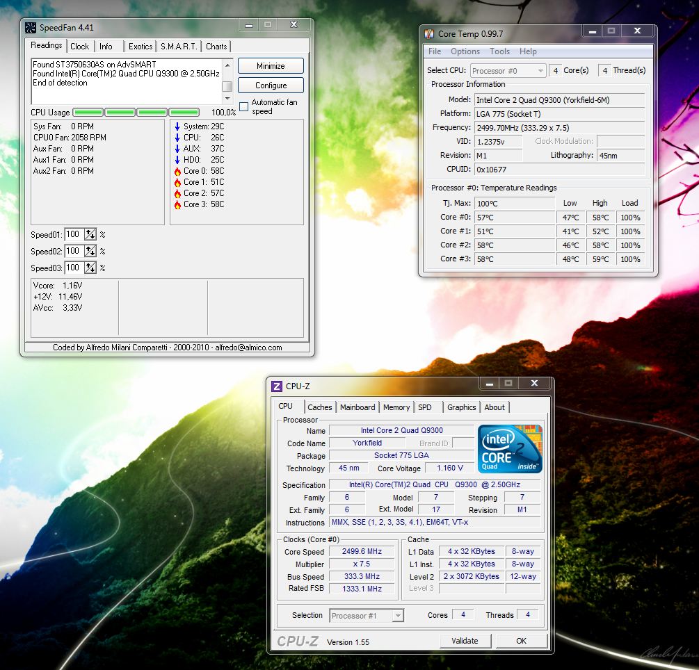Click the Intel Core 2 Quad logo
This screenshot has width=699, height=670.
click(x=510, y=449)
